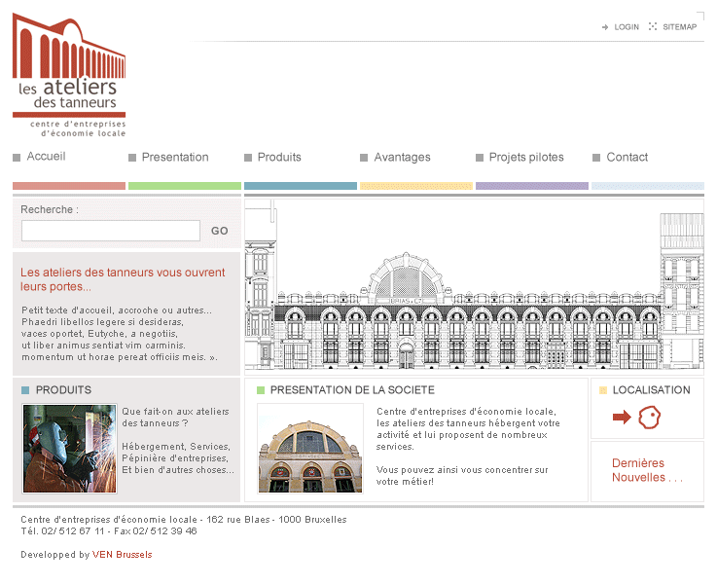Open the Dernières Nouvelles link
The image size is (717, 584).
pos(647,470)
